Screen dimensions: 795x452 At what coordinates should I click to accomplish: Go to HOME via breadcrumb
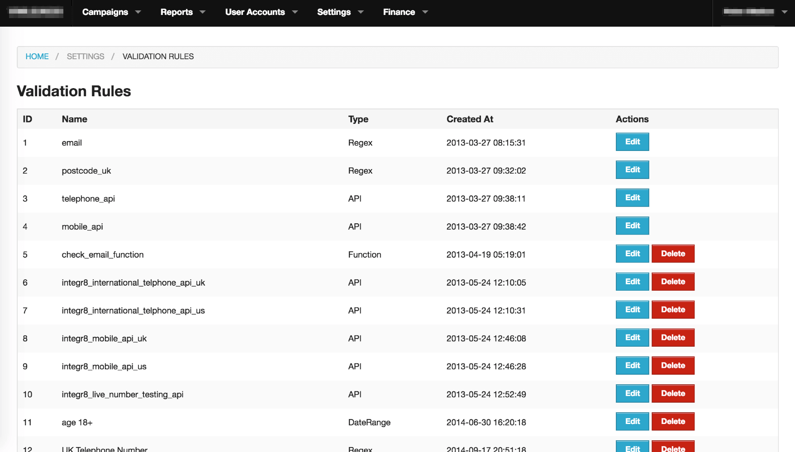click(x=37, y=56)
